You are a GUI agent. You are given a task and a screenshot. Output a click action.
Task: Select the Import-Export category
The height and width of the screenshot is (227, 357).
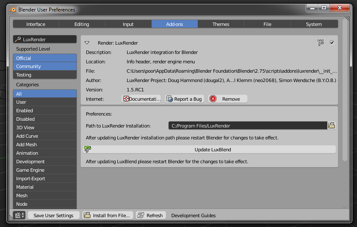[45, 179]
